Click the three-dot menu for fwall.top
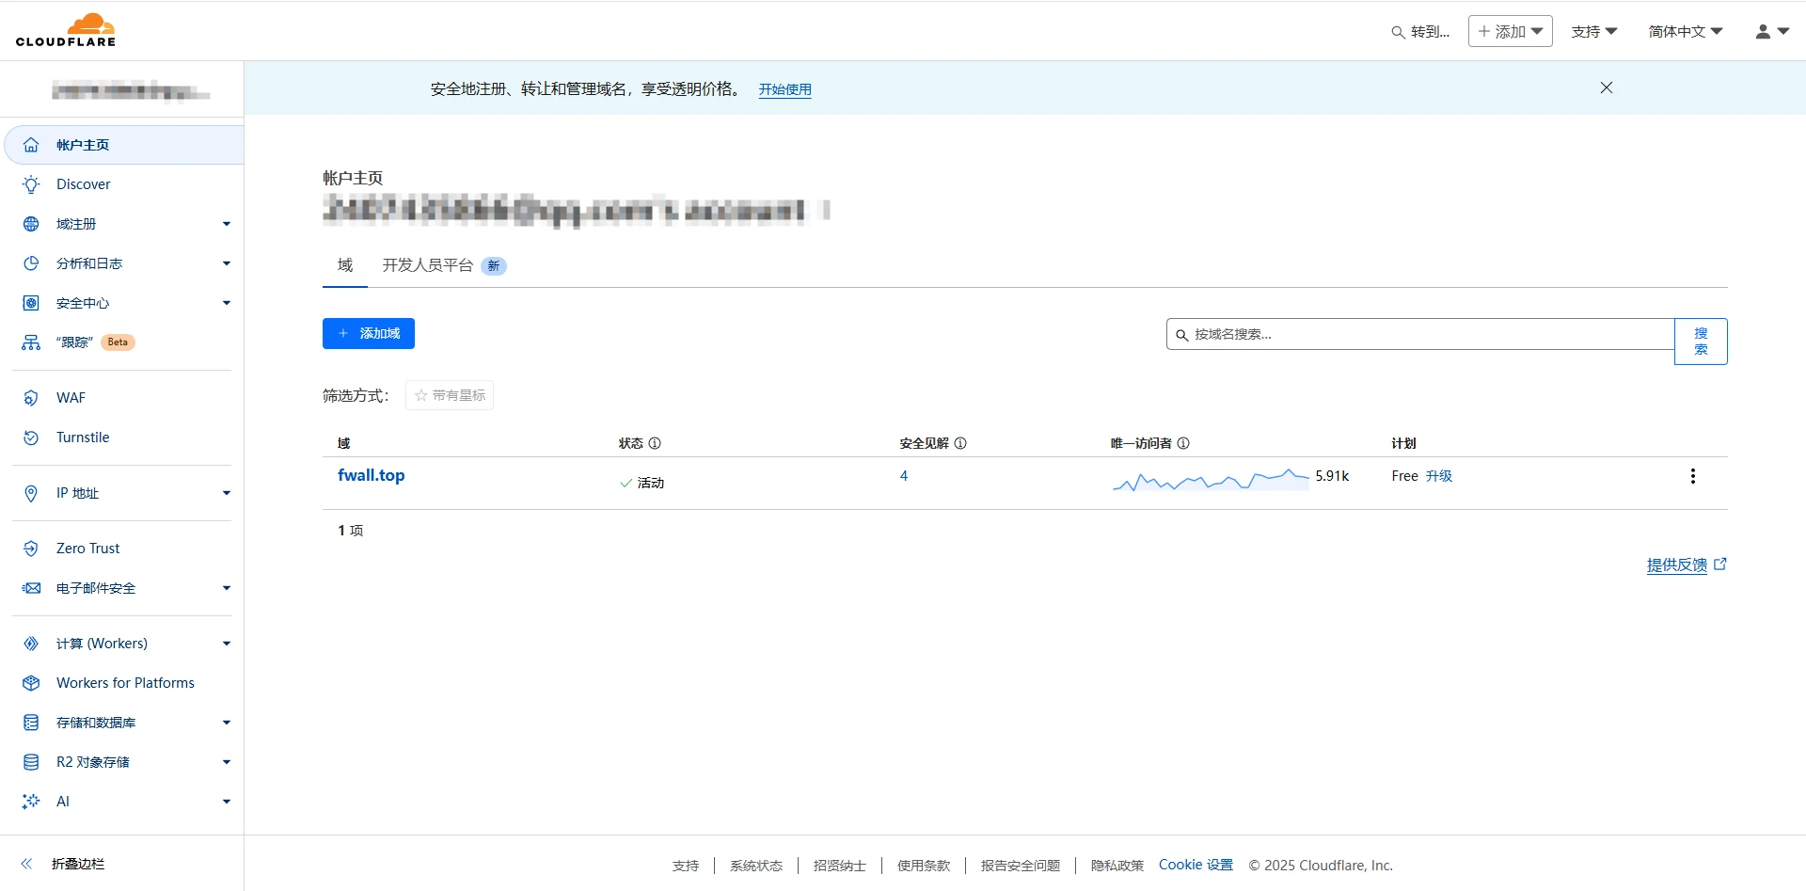The width and height of the screenshot is (1806, 891). (x=1692, y=476)
